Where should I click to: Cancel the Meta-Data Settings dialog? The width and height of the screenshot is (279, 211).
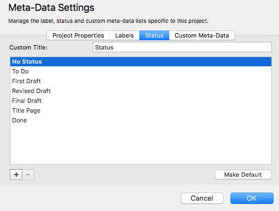click(x=202, y=198)
